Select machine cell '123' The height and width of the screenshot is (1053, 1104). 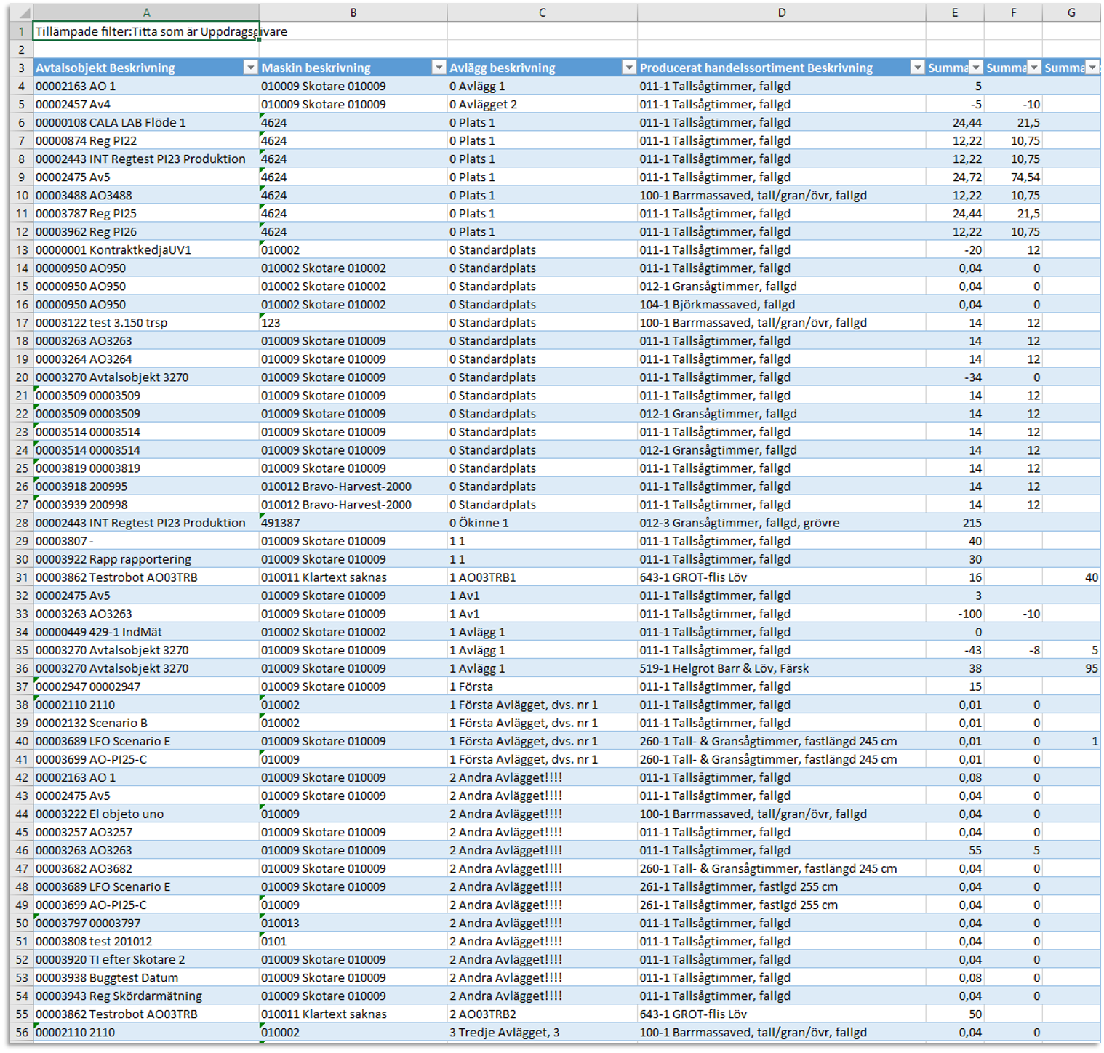click(x=353, y=322)
